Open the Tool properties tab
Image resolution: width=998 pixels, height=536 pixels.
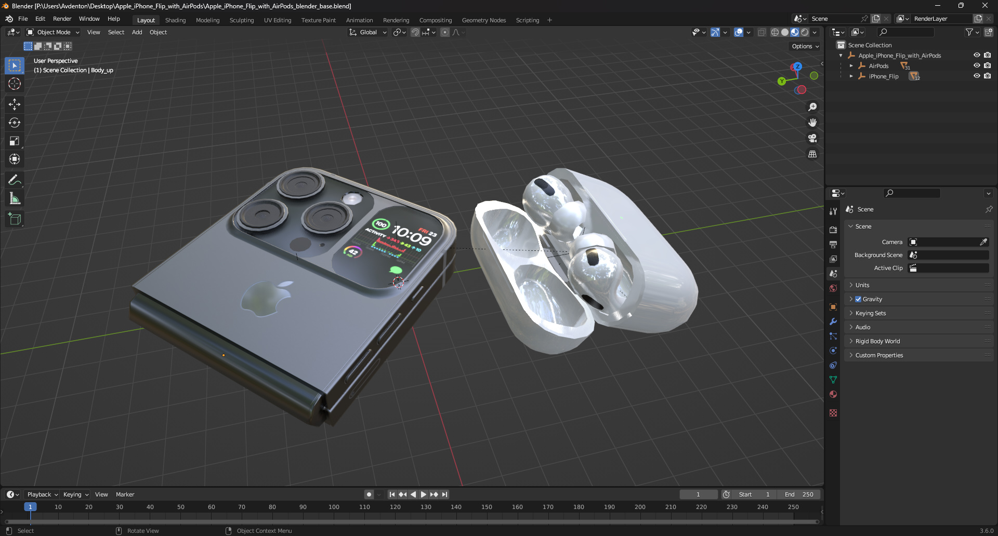click(x=833, y=211)
